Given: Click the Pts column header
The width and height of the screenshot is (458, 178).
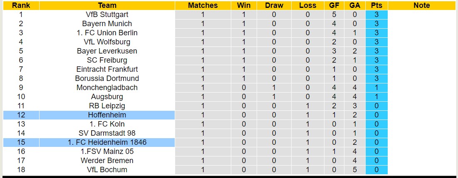Looking at the screenshot, I should point(376,5).
